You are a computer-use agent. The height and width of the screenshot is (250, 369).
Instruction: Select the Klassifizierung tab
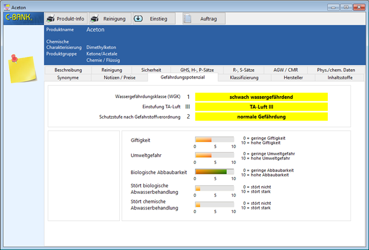(x=244, y=78)
